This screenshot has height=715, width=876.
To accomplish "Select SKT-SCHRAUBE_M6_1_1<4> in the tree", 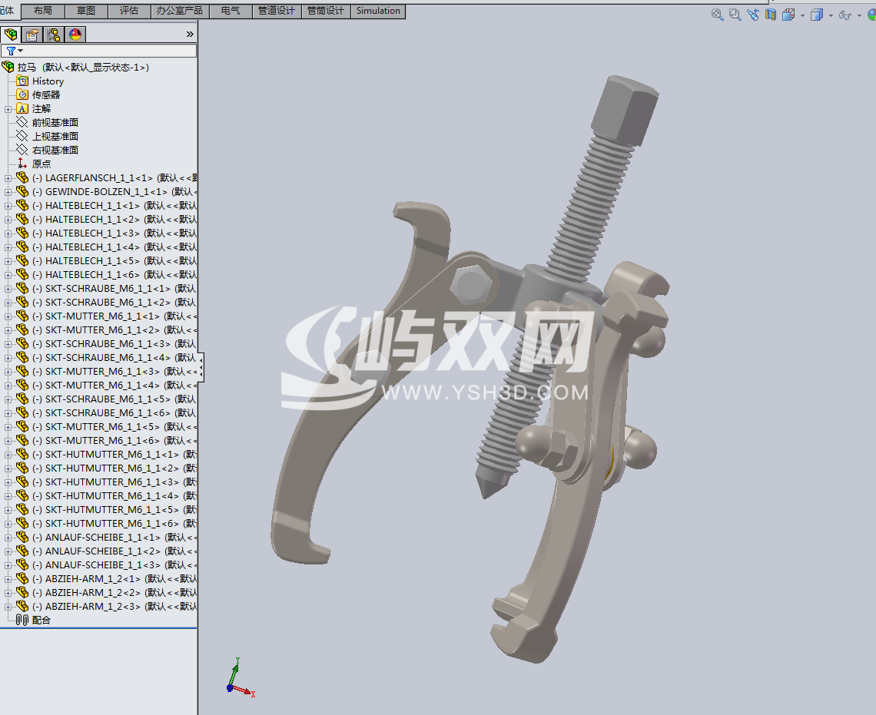I will (114, 358).
